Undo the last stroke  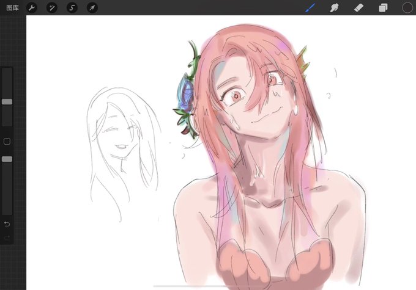click(7, 224)
